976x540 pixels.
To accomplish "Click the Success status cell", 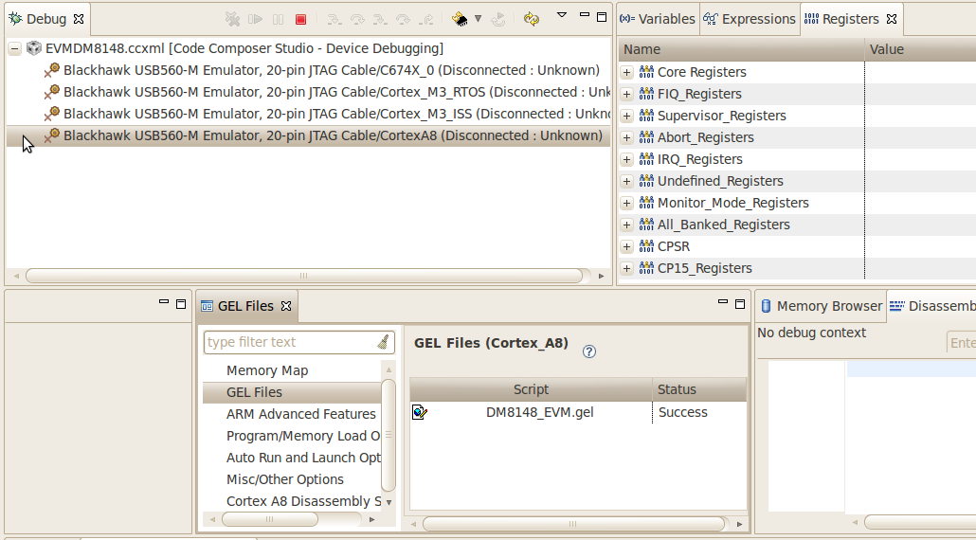I will click(683, 412).
